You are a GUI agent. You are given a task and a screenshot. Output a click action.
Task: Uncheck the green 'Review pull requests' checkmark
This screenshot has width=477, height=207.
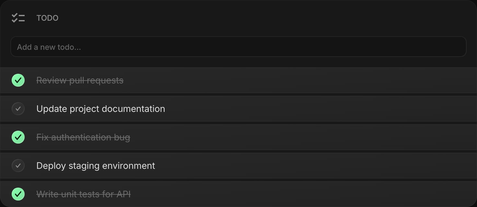(x=18, y=80)
